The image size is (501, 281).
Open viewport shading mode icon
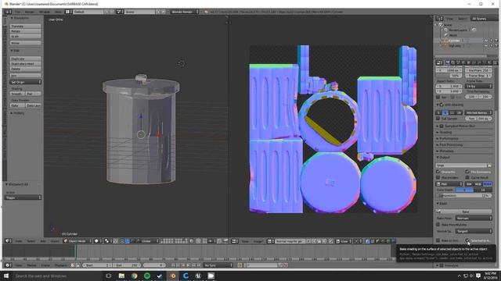click(97, 241)
